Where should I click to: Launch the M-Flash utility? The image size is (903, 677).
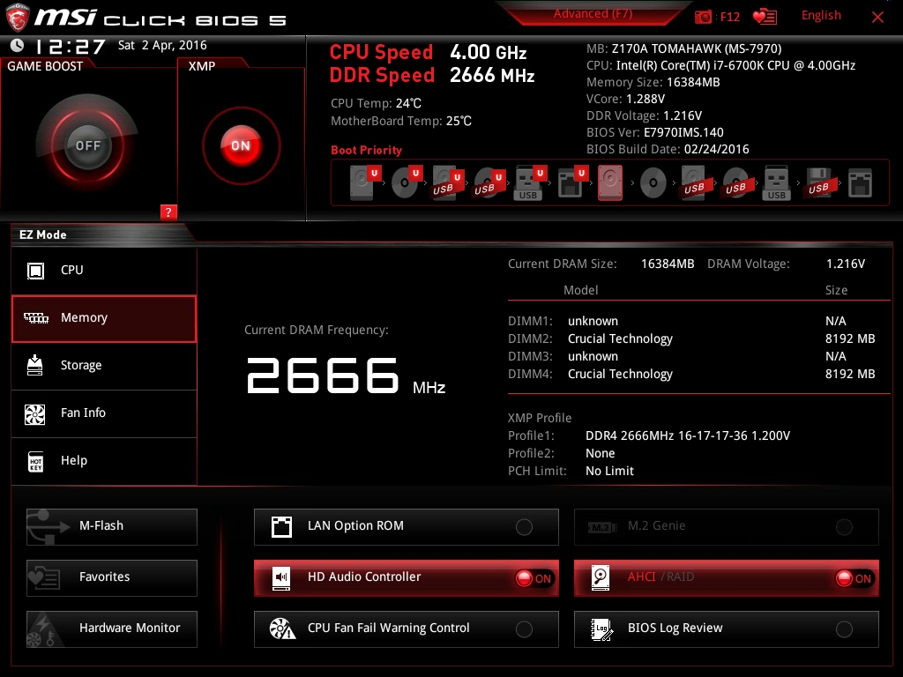(112, 527)
